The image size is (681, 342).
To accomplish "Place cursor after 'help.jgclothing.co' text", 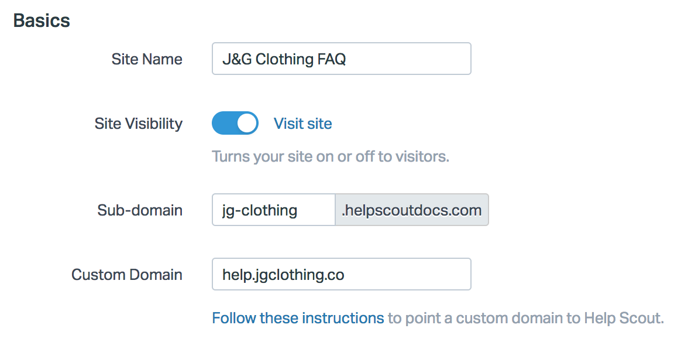I will pos(345,275).
